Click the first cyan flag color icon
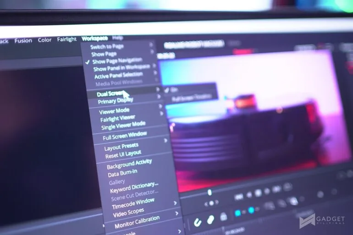This screenshot has height=235, width=353. (237, 213)
